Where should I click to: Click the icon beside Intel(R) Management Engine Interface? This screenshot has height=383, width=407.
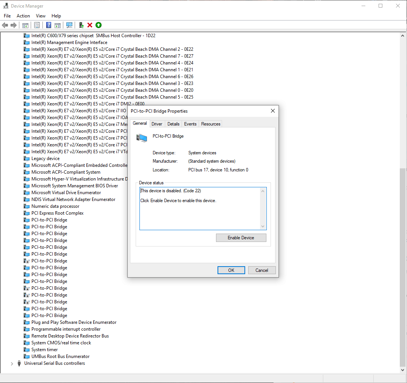tap(27, 42)
